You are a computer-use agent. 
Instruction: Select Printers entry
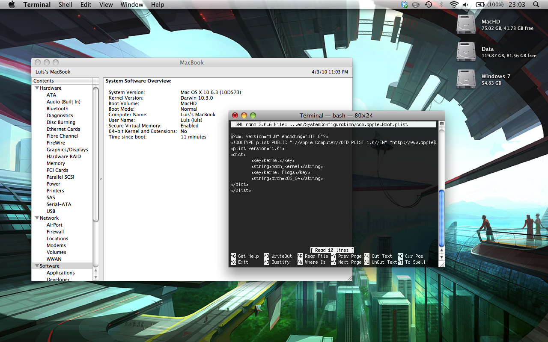tap(55, 191)
